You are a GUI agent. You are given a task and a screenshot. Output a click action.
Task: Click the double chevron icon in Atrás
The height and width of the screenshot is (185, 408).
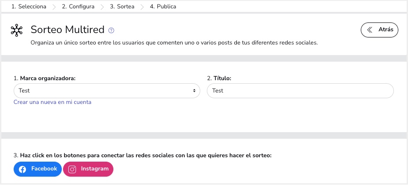tap(370, 30)
